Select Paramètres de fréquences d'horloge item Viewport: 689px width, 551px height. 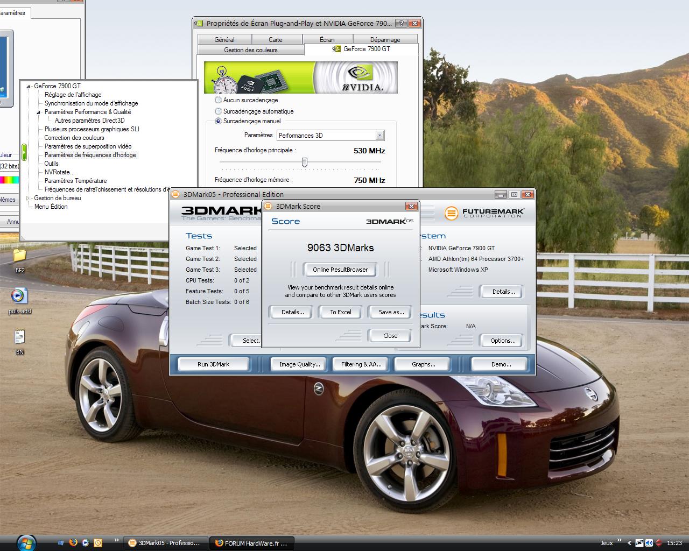pyautogui.click(x=90, y=155)
